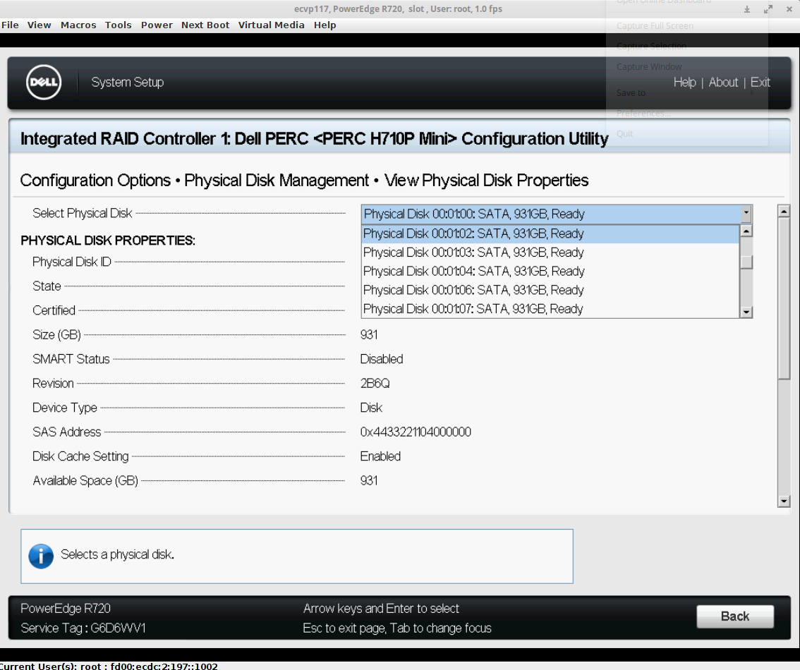Collapse the Select Physical Disk dropdown arrow
The width and height of the screenshot is (800, 670).
click(746, 214)
